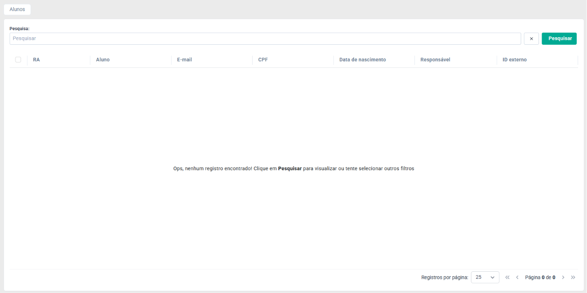587x293 pixels.
Task: Open the Registros por página dropdown
Action: point(485,277)
